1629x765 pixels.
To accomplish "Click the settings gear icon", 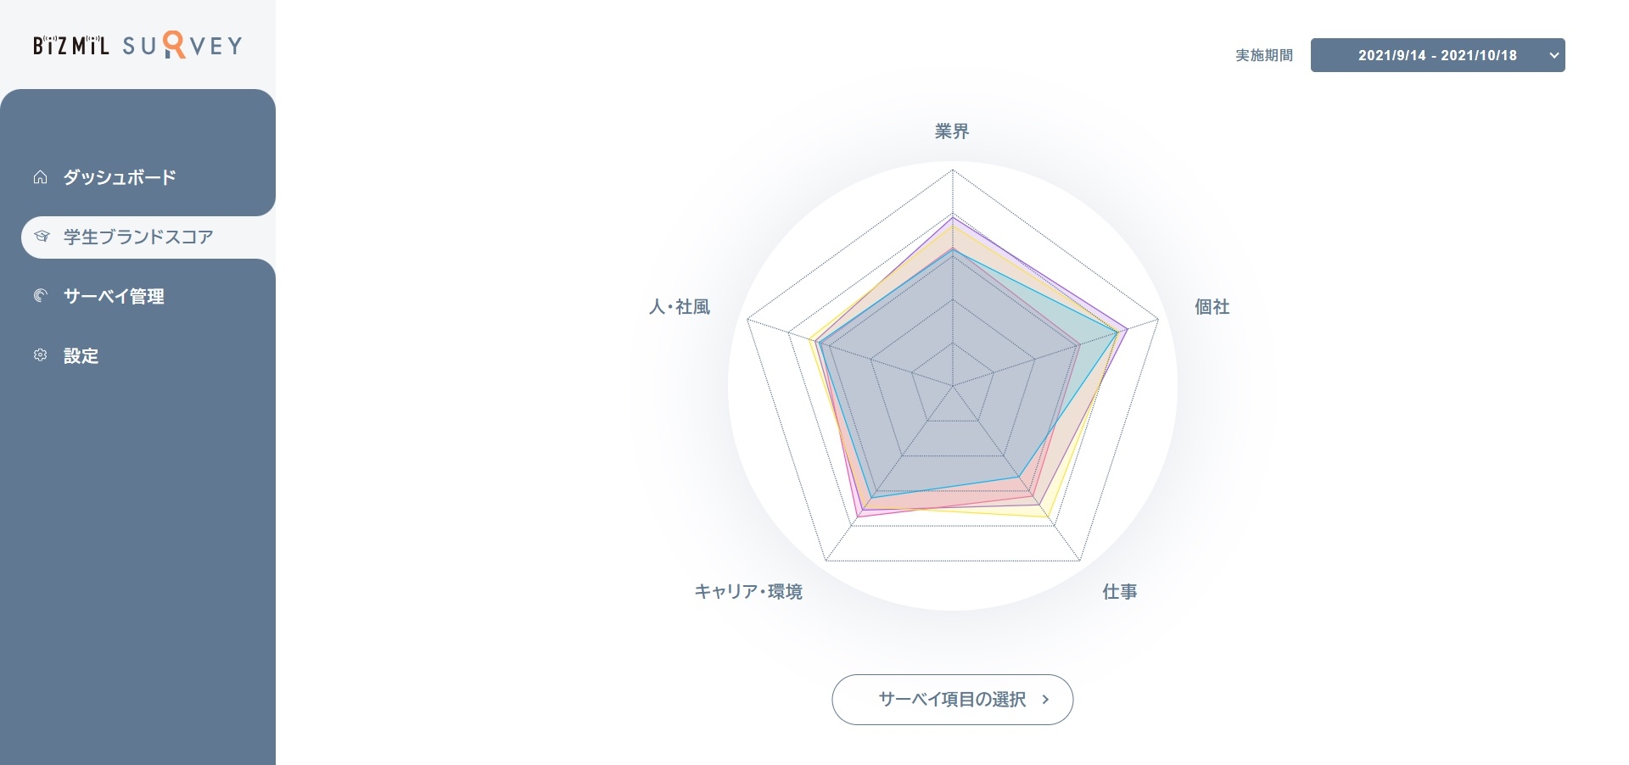I will point(40,355).
